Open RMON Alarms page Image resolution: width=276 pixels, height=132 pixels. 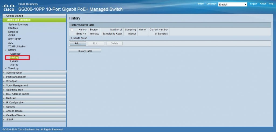tap(14, 65)
